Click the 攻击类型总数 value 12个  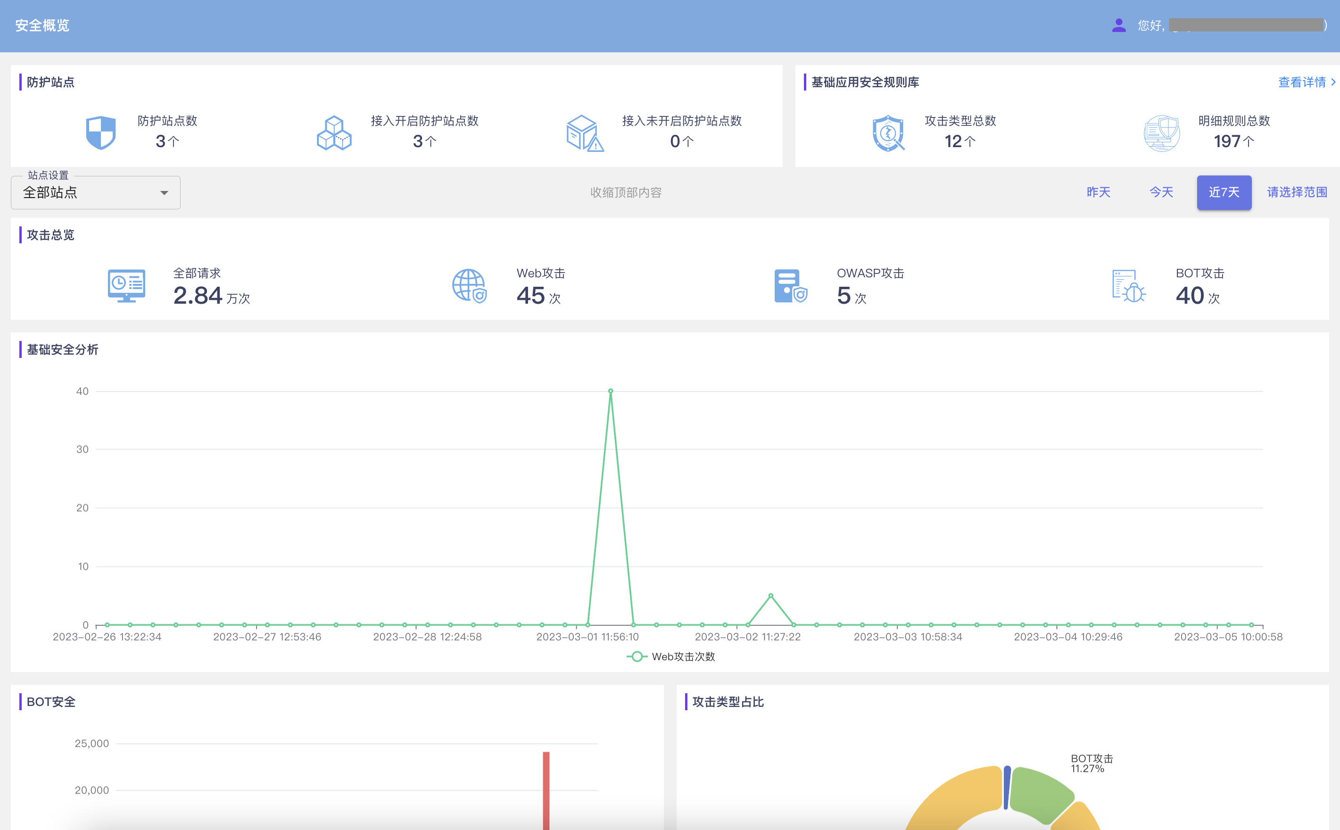coord(960,141)
